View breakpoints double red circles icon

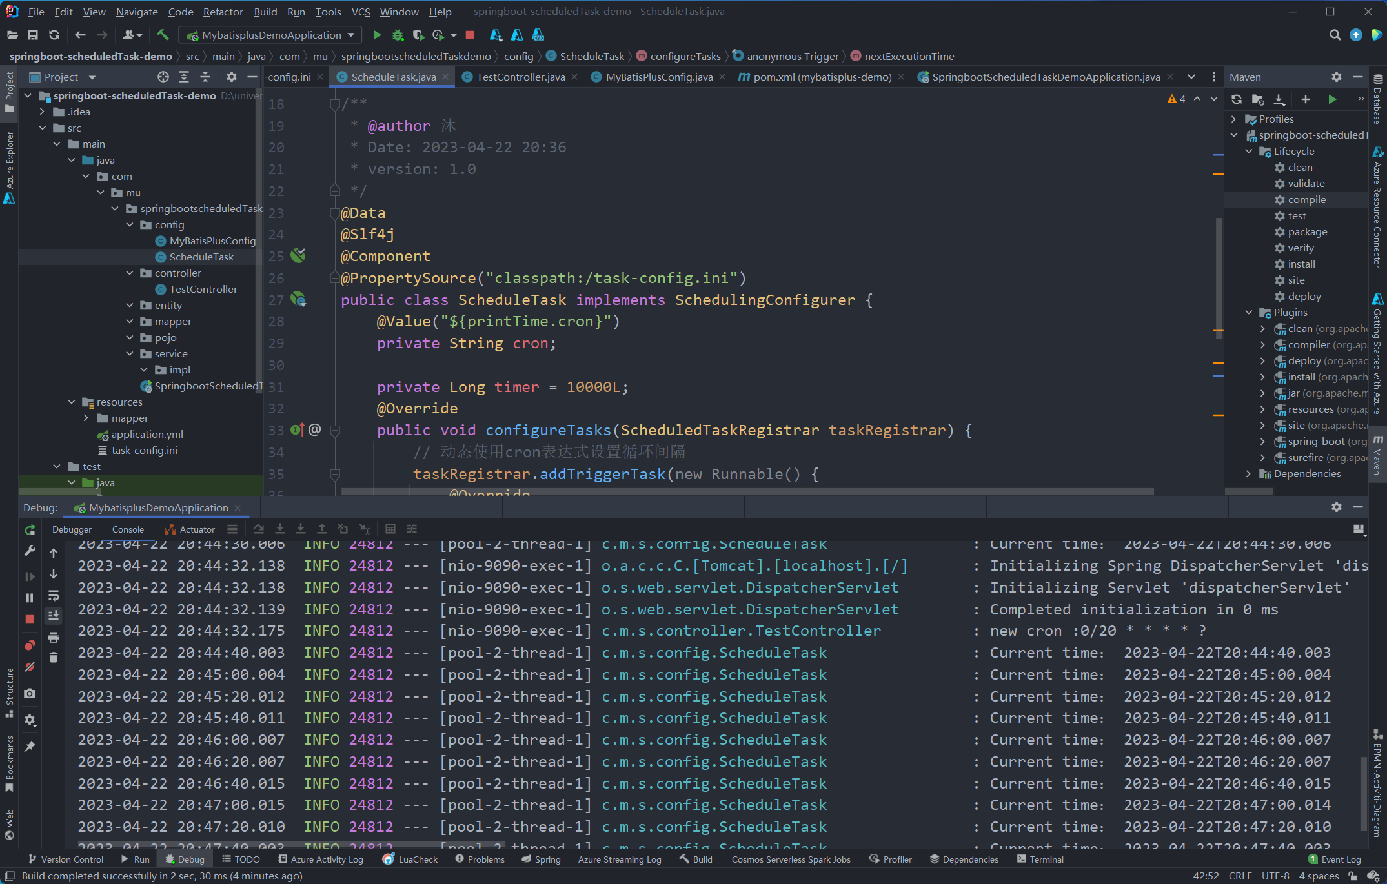point(30,645)
